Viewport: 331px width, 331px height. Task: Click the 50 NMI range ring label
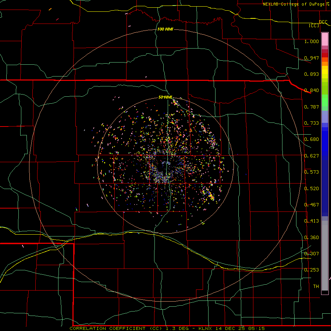165,97
